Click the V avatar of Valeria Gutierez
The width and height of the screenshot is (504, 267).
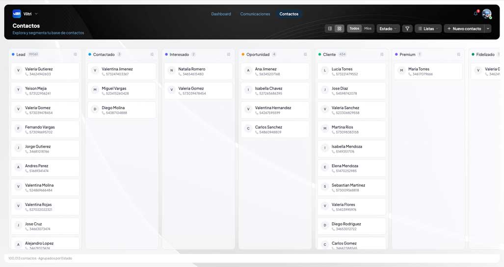18,70
